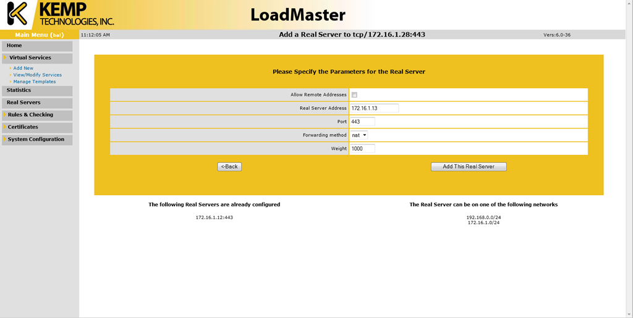Collapse the Virtual Services menu section
The height and width of the screenshot is (318, 633).
[37, 58]
